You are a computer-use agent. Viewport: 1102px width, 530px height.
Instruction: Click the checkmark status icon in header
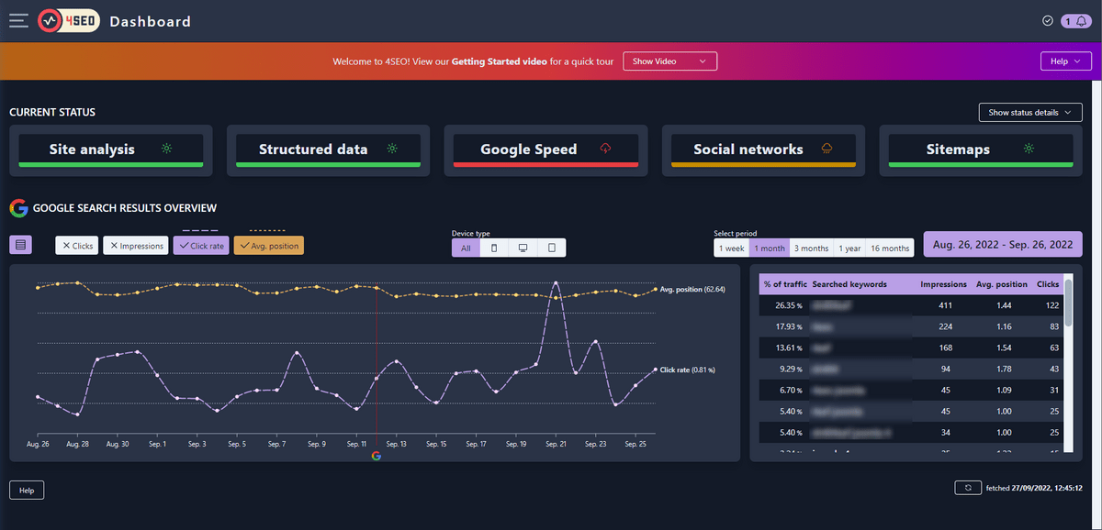1048,21
